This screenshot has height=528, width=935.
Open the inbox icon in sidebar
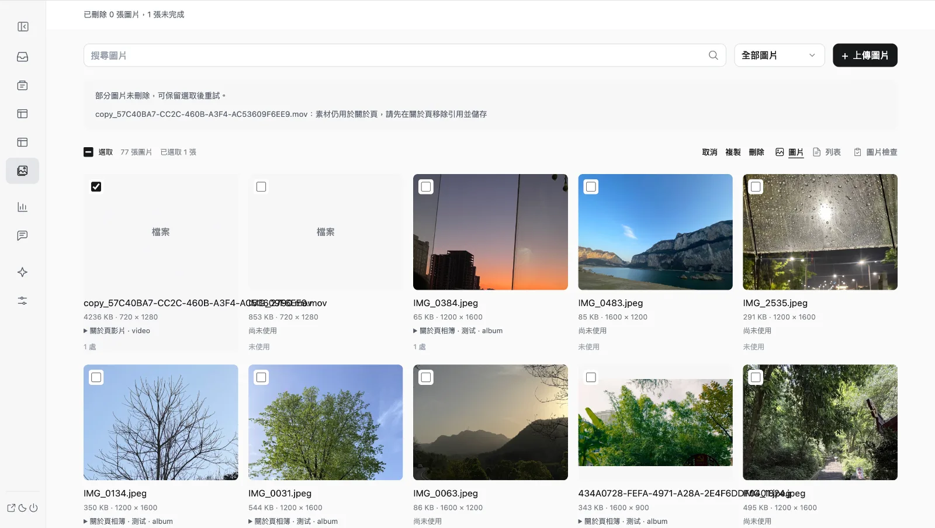(23, 57)
